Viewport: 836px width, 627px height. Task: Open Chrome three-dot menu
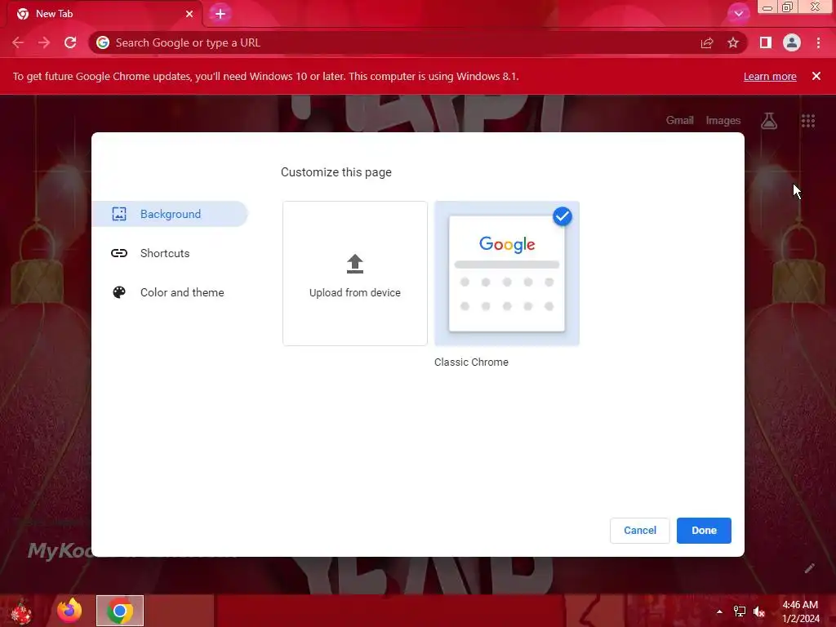coord(818,42)
